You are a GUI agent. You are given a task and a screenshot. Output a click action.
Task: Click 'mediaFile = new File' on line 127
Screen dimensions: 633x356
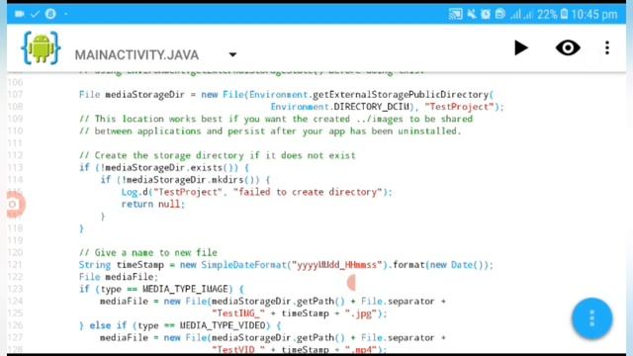153,337
